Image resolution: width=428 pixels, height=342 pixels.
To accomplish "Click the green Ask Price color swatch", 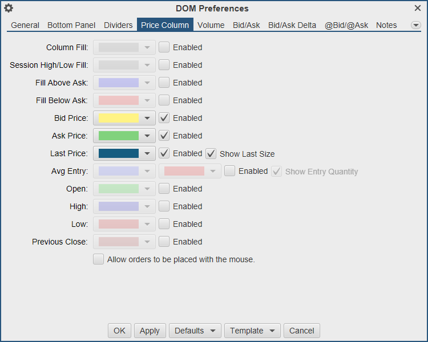I will click(119, 136).
